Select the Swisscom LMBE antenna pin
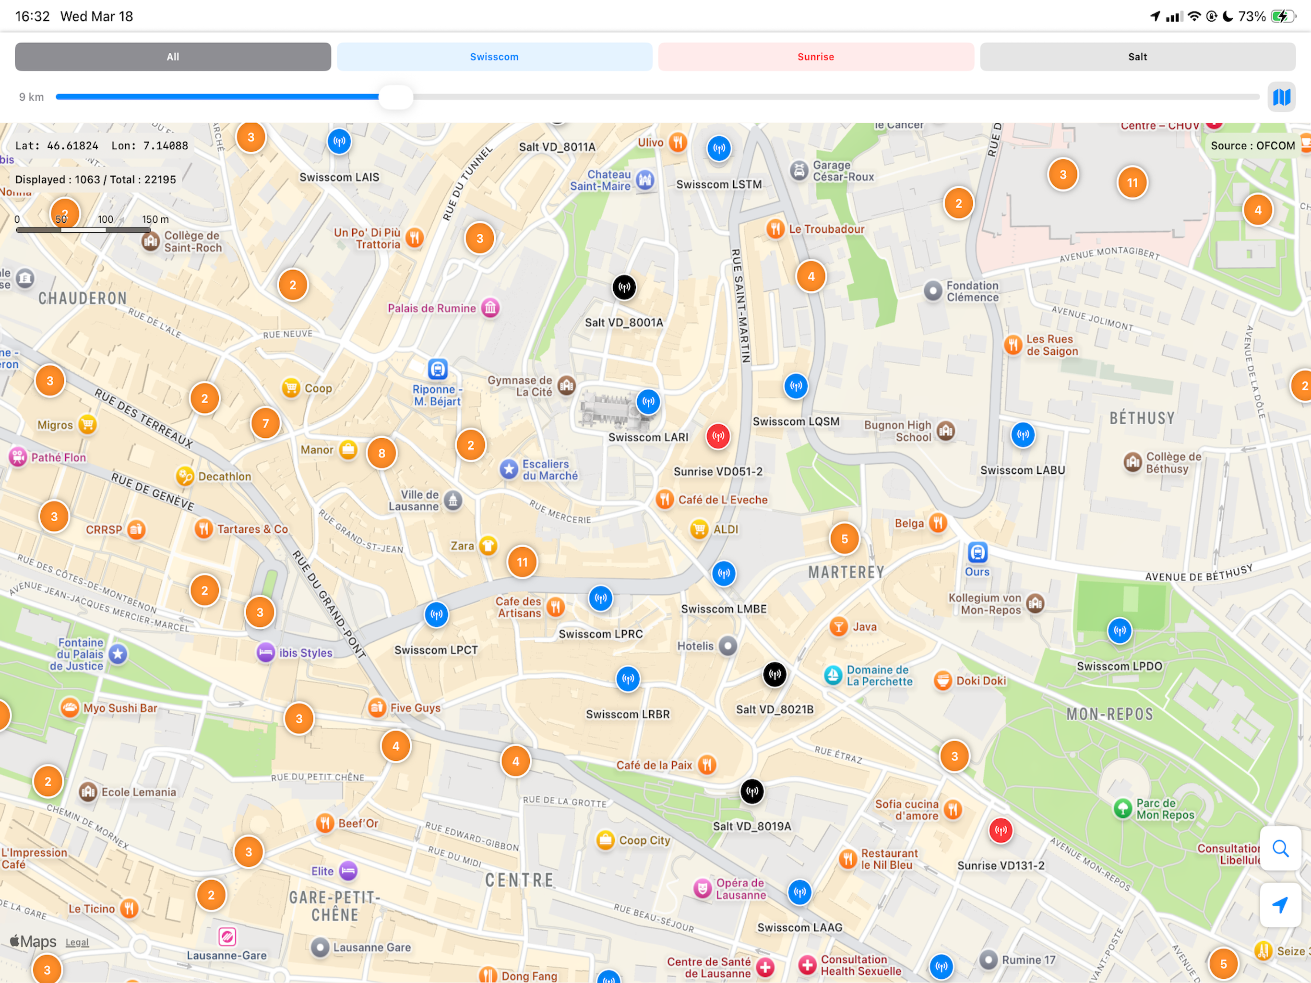The height and width of the screenshot is (983, 1311). 724,573
